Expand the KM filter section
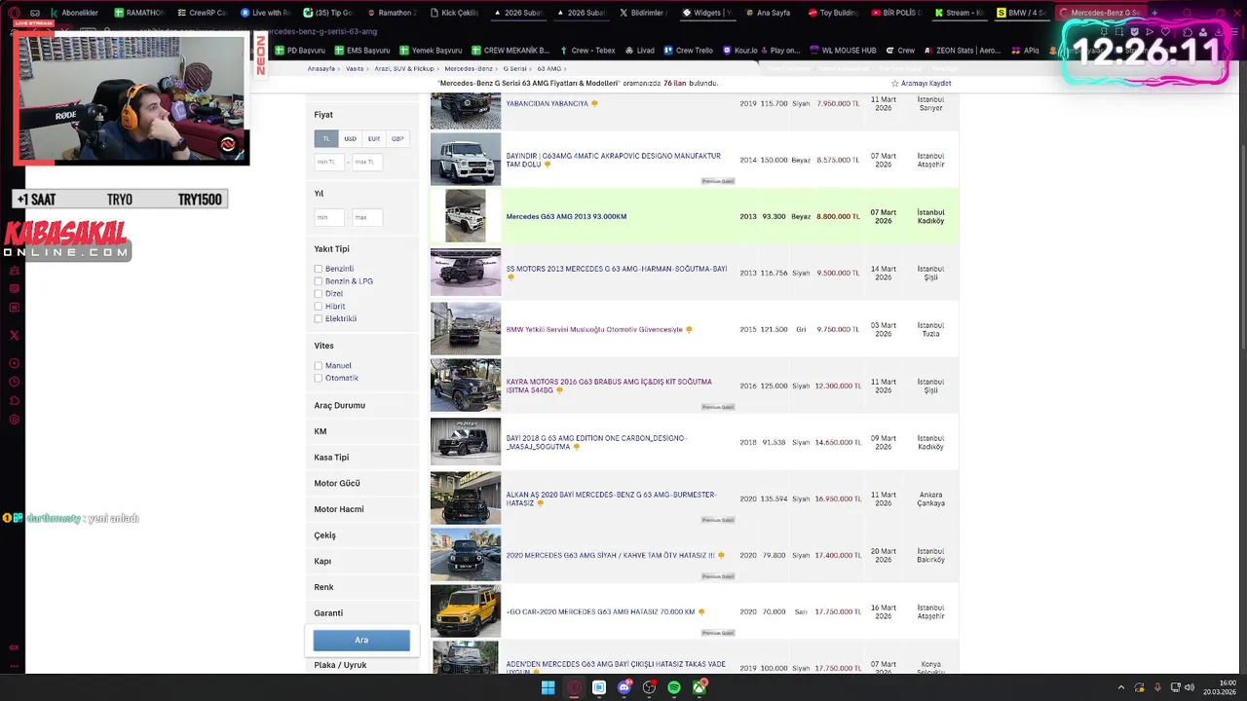1247x701 pixels. (361, 431)
